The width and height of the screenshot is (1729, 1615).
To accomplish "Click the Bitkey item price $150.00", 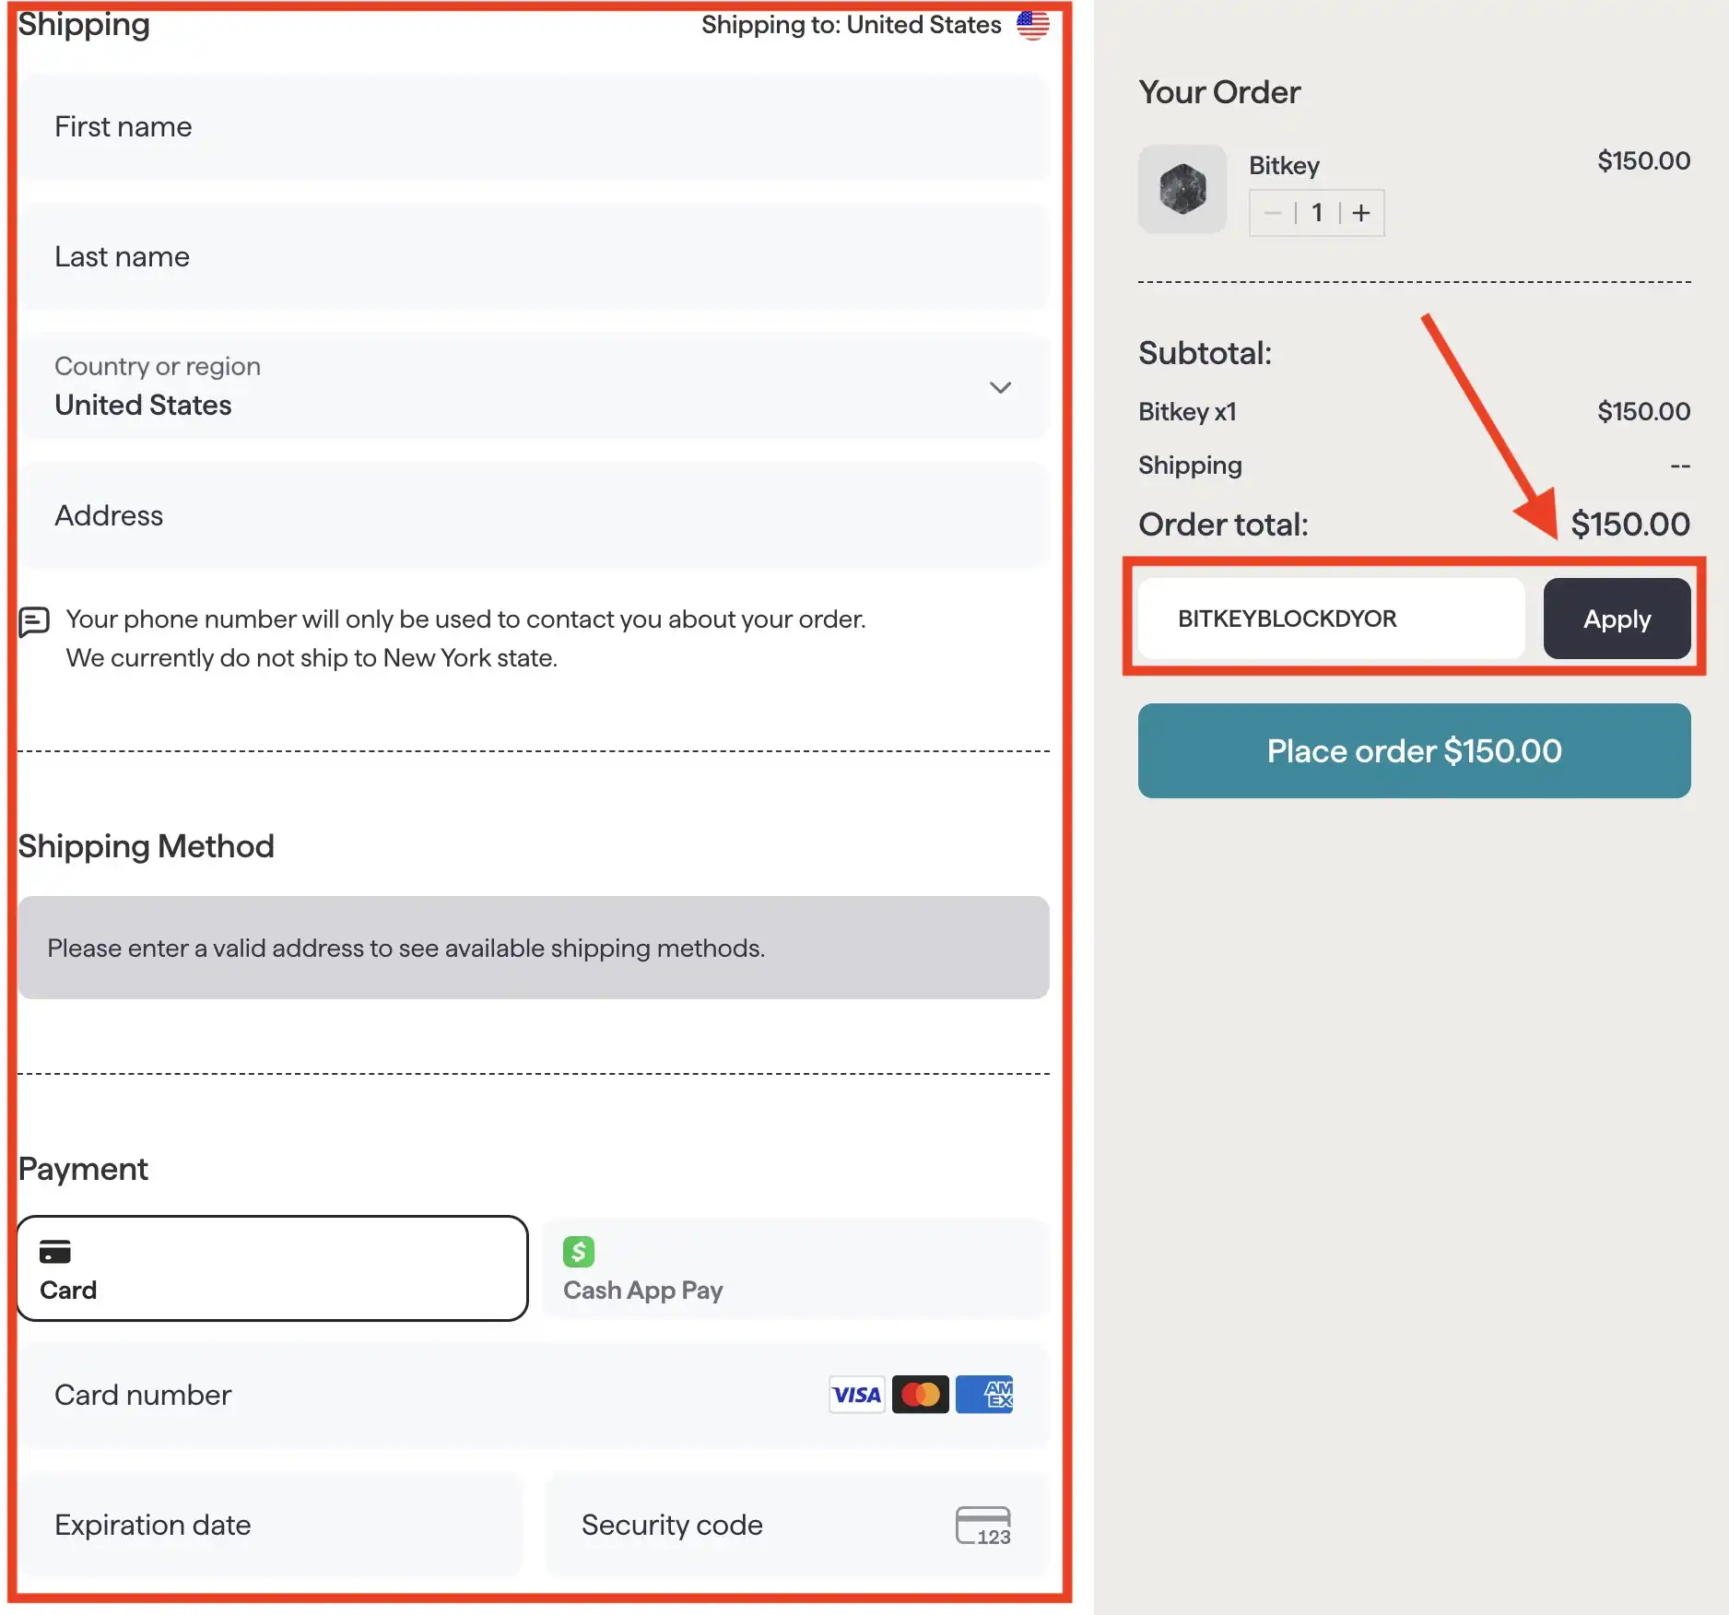I will (1643, 160).
